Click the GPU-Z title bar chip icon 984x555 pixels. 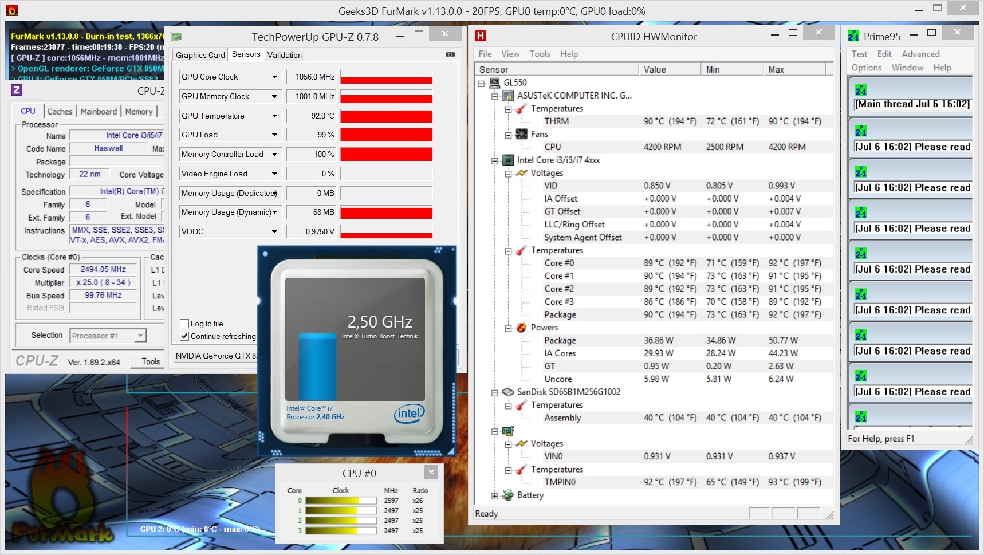tap(176, 37)
